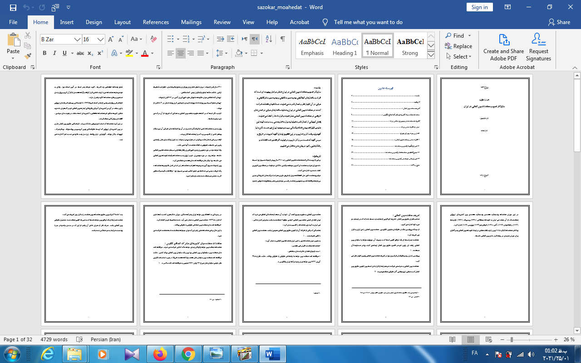Open the font size dropdown
This screenshot has height=363, width=581.
[x=101, y=39]
